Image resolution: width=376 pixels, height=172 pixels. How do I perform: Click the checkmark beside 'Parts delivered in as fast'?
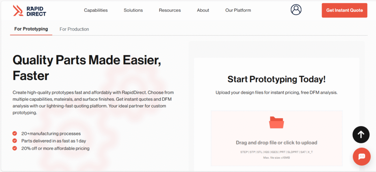point(15,141)
